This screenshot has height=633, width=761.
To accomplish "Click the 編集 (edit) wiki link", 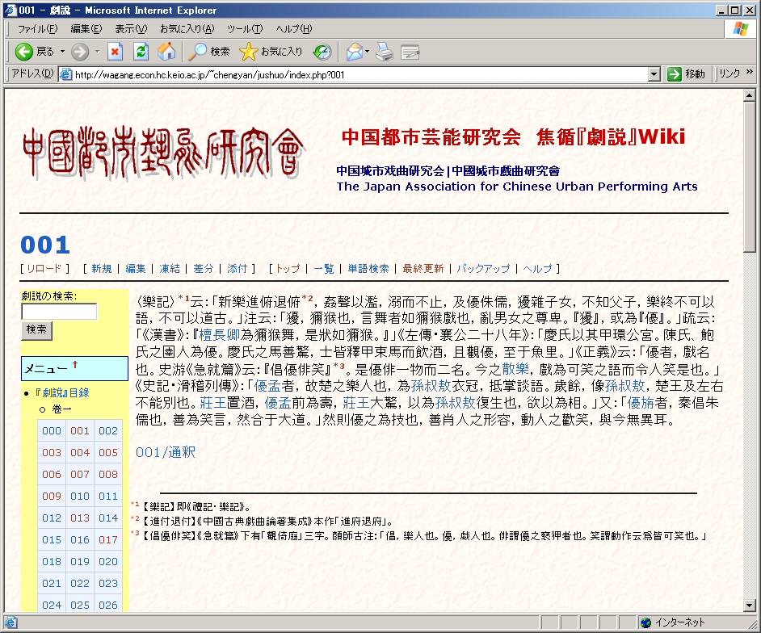I will [136, 269].
